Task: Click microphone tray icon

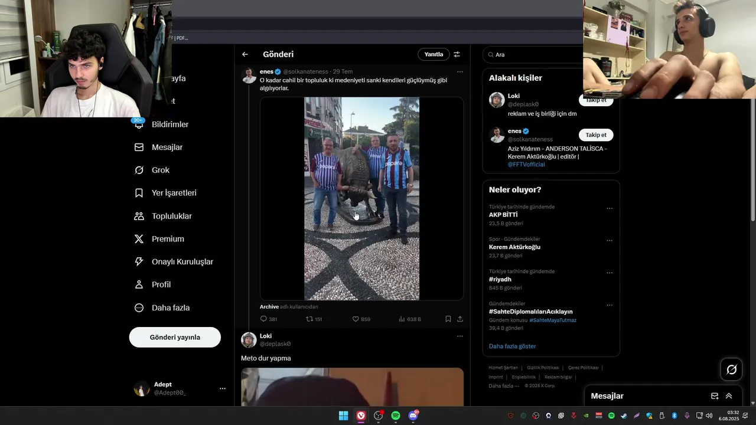Action: [x=687, y=416]
